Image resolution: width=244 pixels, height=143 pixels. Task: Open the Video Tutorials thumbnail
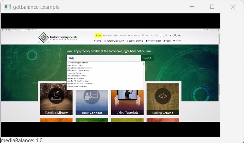point(127,99)
